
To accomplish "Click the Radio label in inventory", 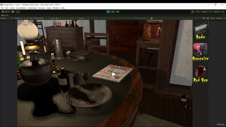I will point(201,37).
